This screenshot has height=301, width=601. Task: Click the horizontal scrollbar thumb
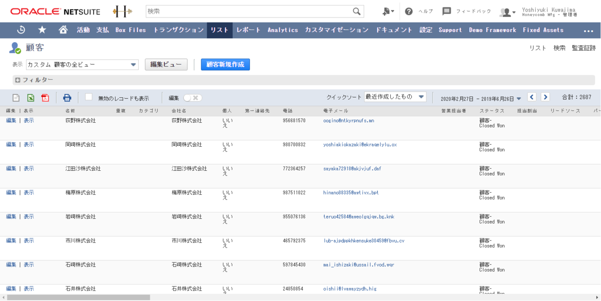point(78,297)
